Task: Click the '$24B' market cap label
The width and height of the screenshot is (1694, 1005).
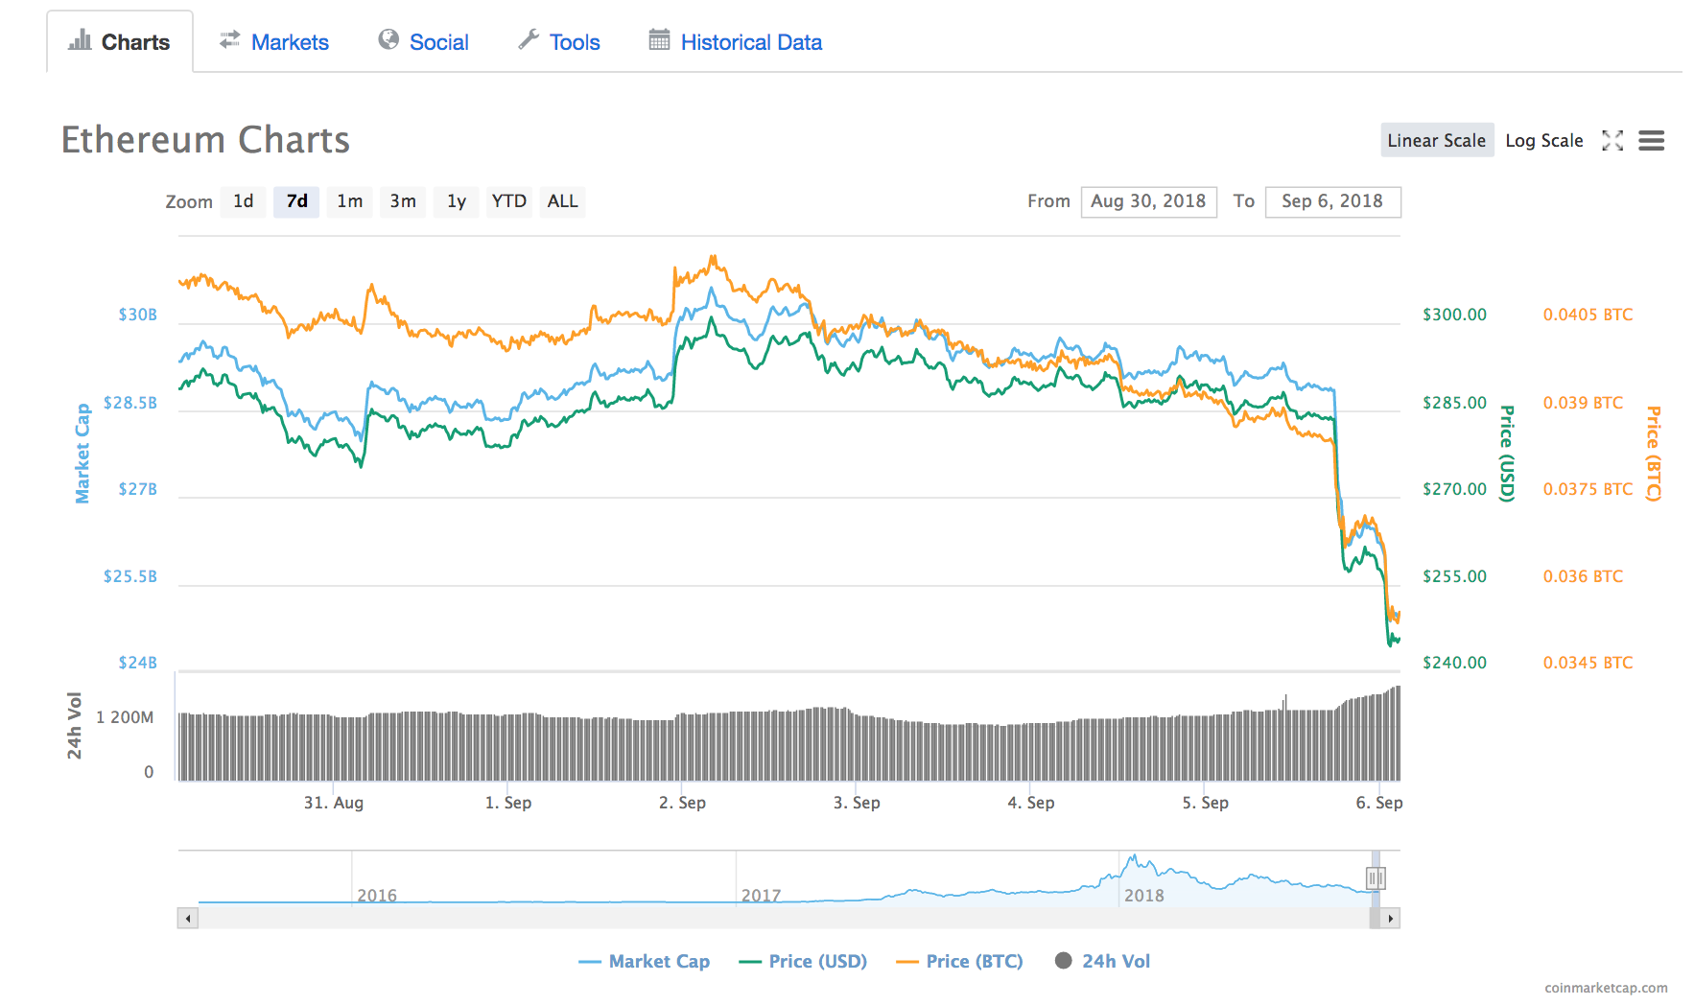Action: click(138, 663)
